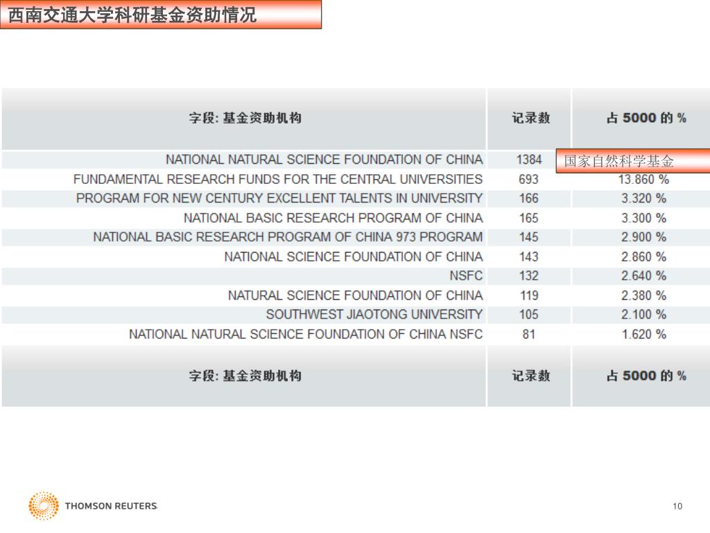Click record count 119

pyautogui.click(x=529, y=296)
